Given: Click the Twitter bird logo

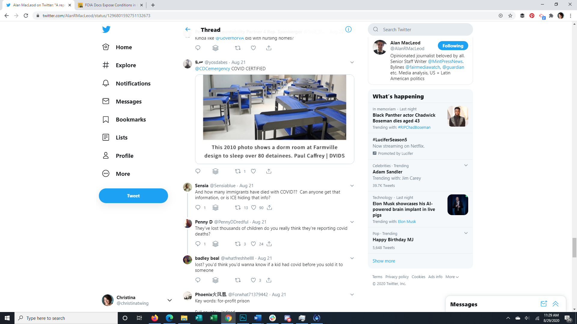Looking at the screenshot, I should [x=106, y=29].
